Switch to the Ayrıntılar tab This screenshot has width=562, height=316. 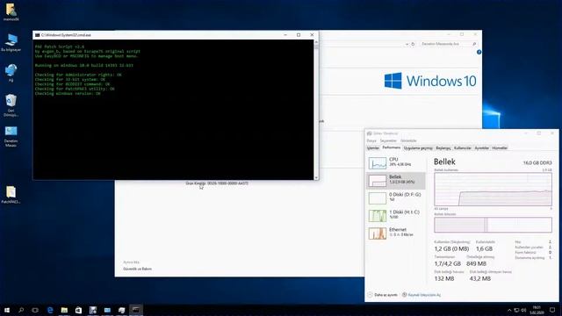tap(482, 148)
